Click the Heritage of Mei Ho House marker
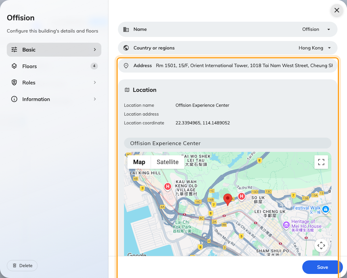The image size is (347, 278). (286, 225)
